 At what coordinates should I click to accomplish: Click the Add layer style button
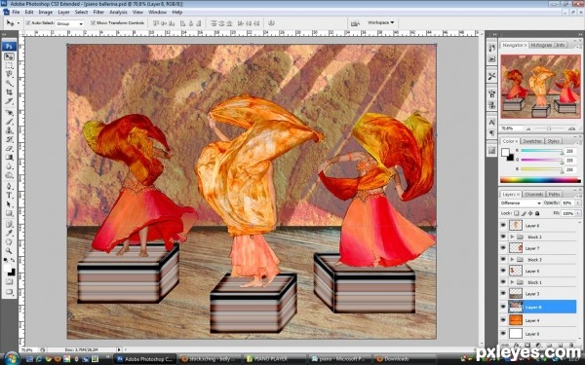(x=517, y=346)
